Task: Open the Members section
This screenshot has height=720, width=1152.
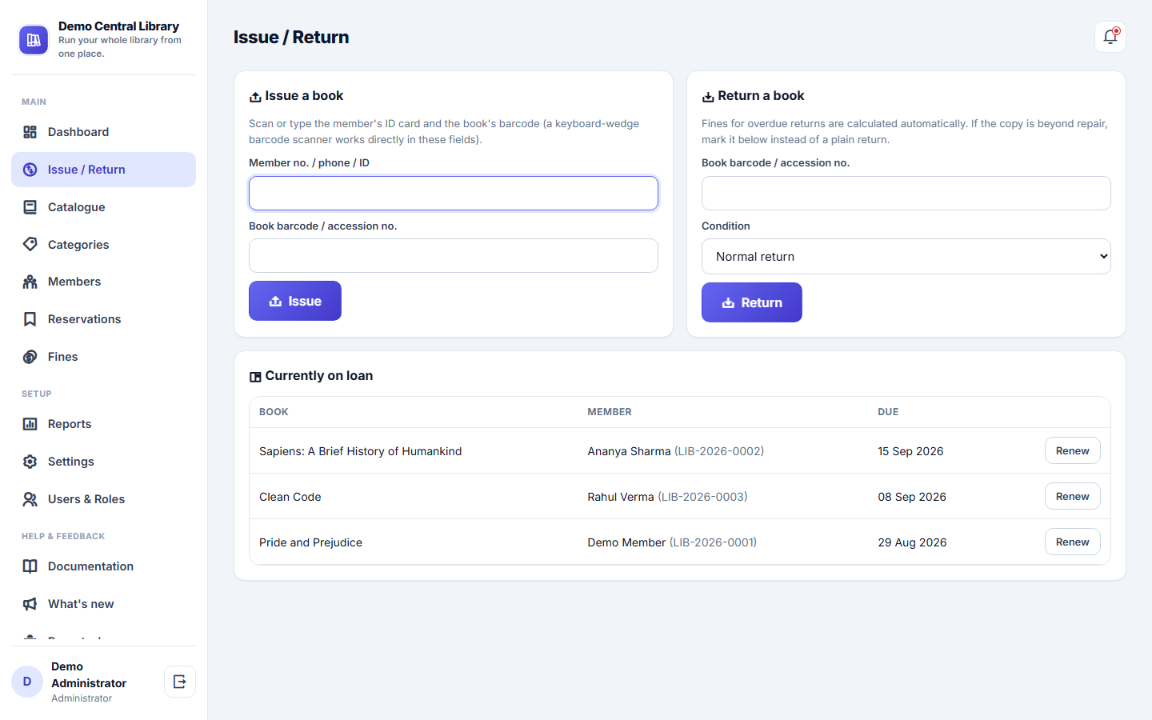Action: [x=103, y=282]
